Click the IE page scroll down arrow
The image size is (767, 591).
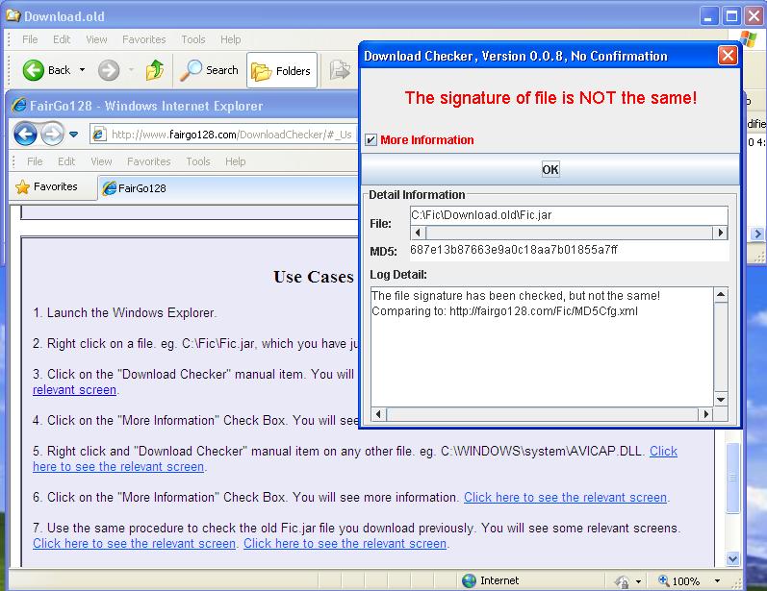(732, 558)
